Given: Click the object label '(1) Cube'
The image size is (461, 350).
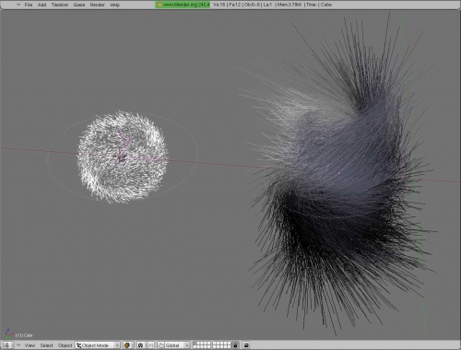Looking at the screenshot, I should click(24, 335).
